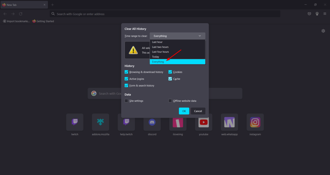Open the Discord shortcut tile

point(152,122)
